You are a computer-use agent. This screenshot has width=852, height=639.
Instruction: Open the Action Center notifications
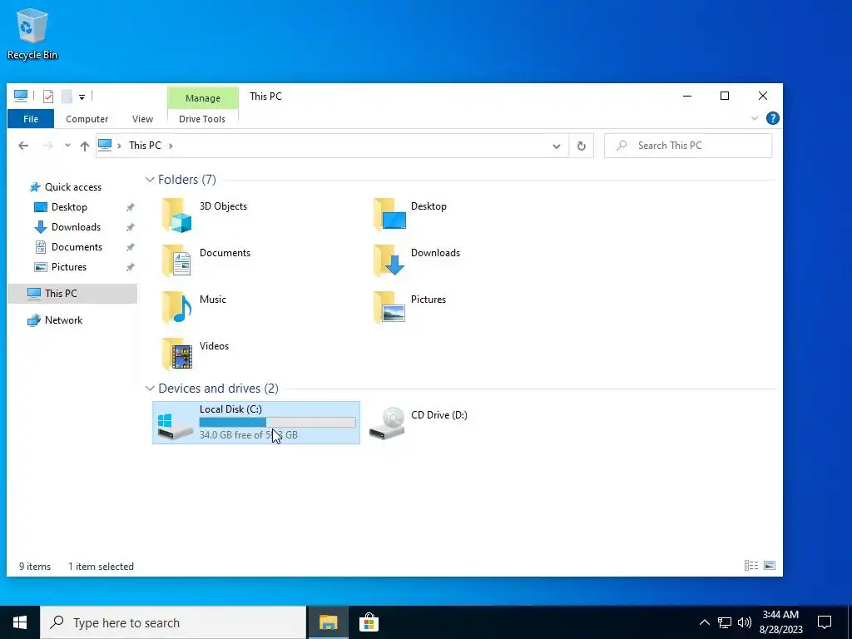825,622
